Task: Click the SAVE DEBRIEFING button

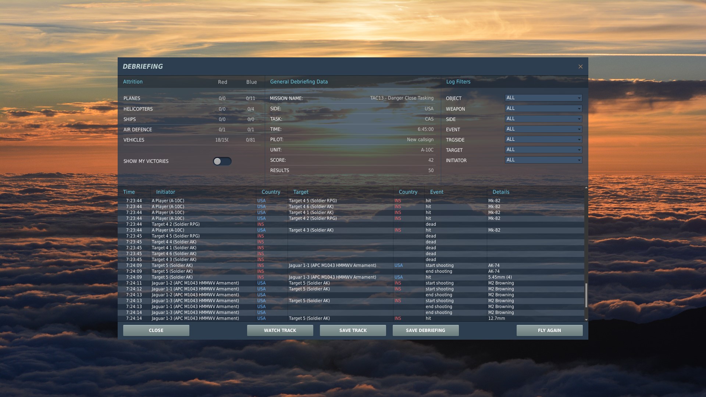Action: [x=425, y=330]
